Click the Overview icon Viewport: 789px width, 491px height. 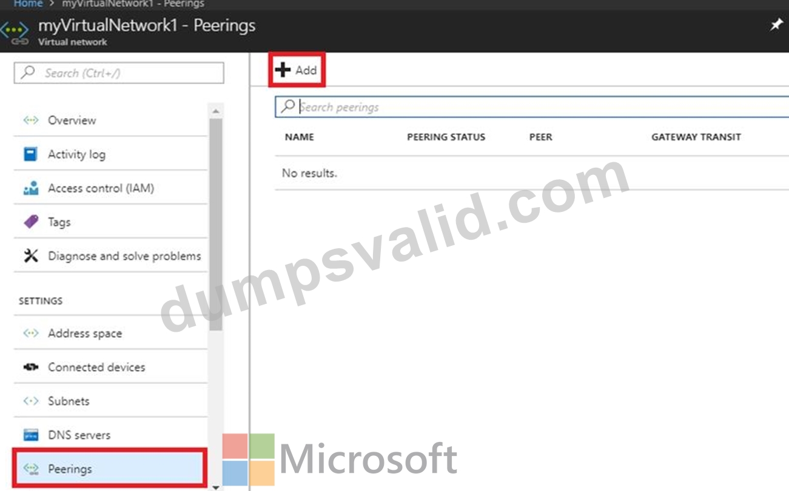point(30,120)
